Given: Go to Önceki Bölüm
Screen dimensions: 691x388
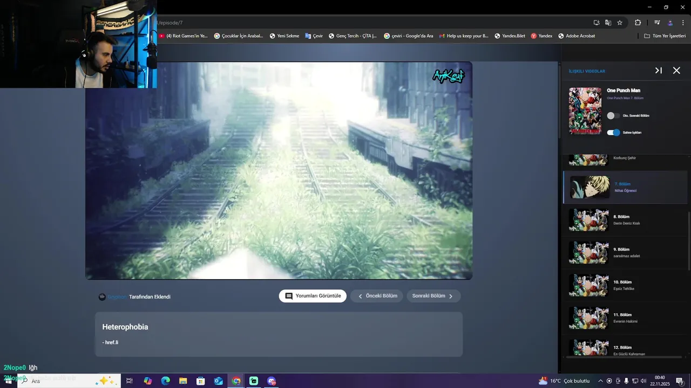Looking at the screenshot, I should (x=377, y=296).
